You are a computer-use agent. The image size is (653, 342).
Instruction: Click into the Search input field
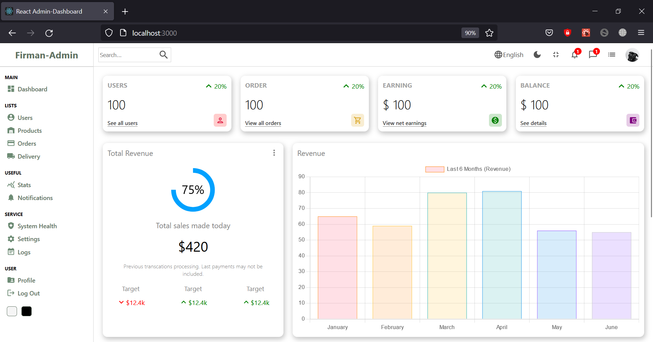coord(128,55)
